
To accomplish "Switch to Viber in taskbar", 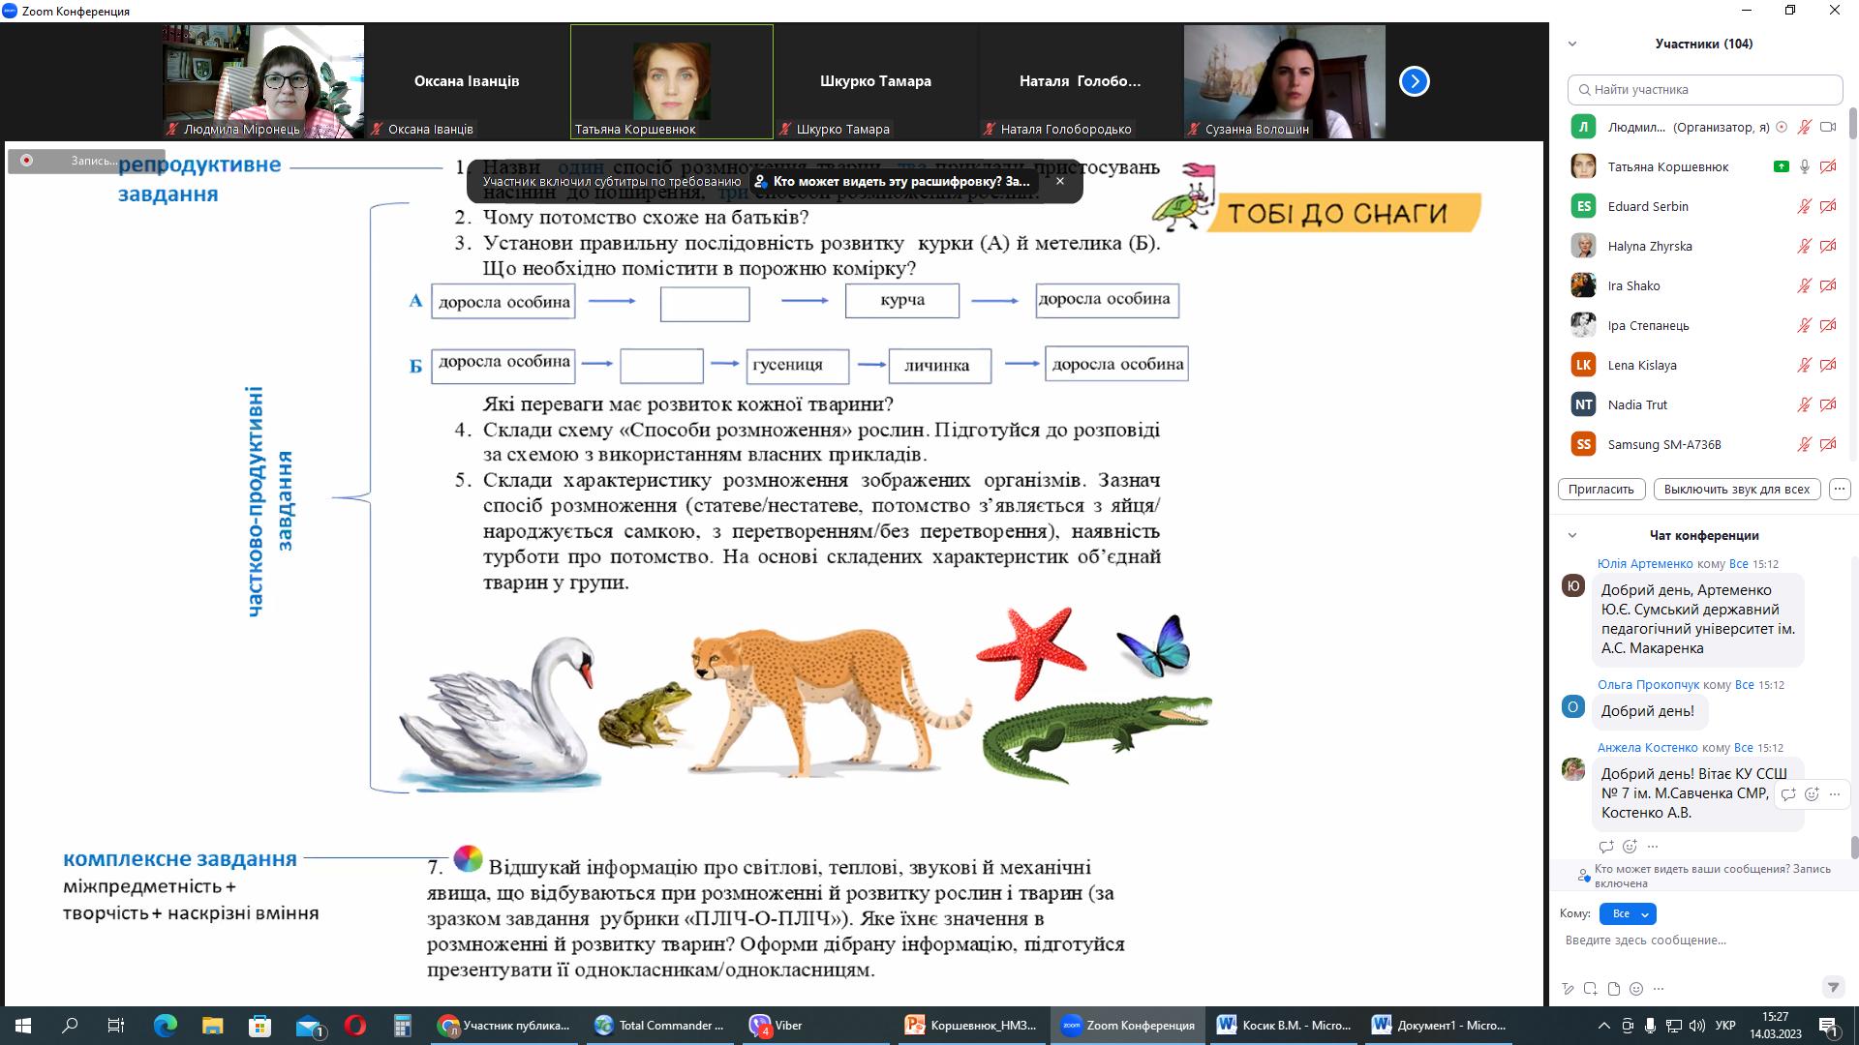I will pyautogui.click(x=776, y=1025).
